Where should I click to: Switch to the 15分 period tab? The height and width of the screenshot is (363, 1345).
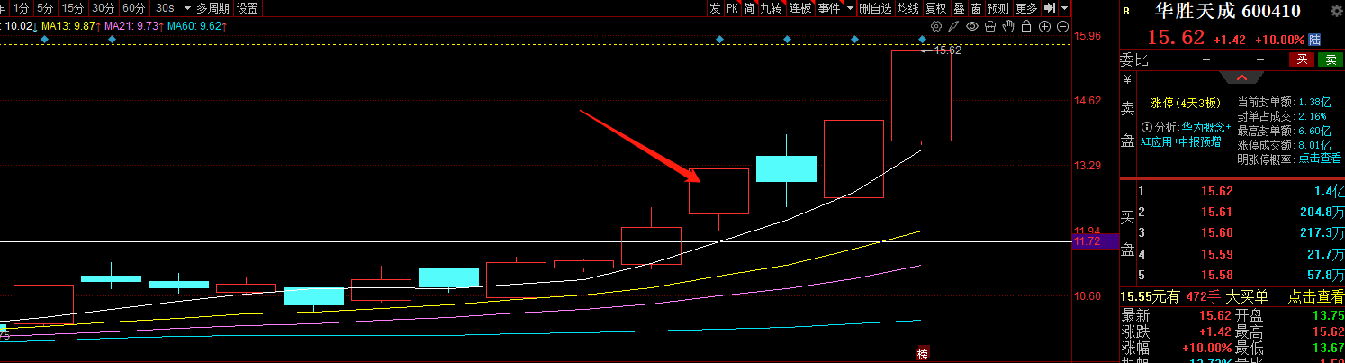[72, 8]
